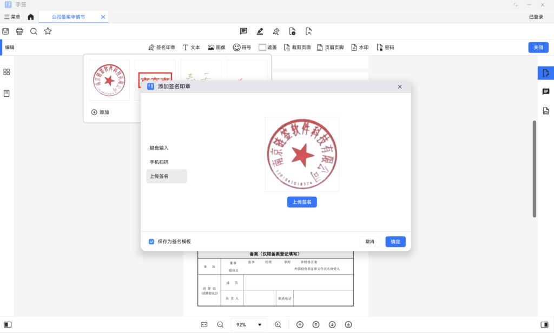This screenshot has height=333, width=554.
Task: Click the zoom in magnifier icon
Action: pyautogui.click(x=278, y=324)
